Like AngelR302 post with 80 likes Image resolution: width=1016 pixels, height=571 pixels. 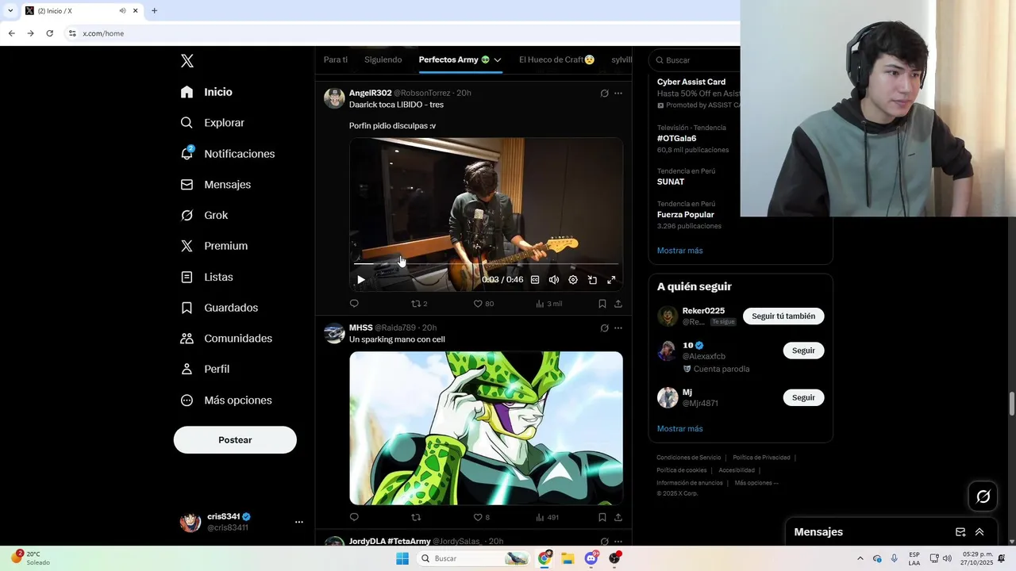483,303
